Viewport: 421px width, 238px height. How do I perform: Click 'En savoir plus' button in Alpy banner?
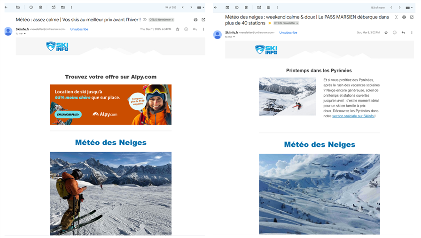click(68, 115)
